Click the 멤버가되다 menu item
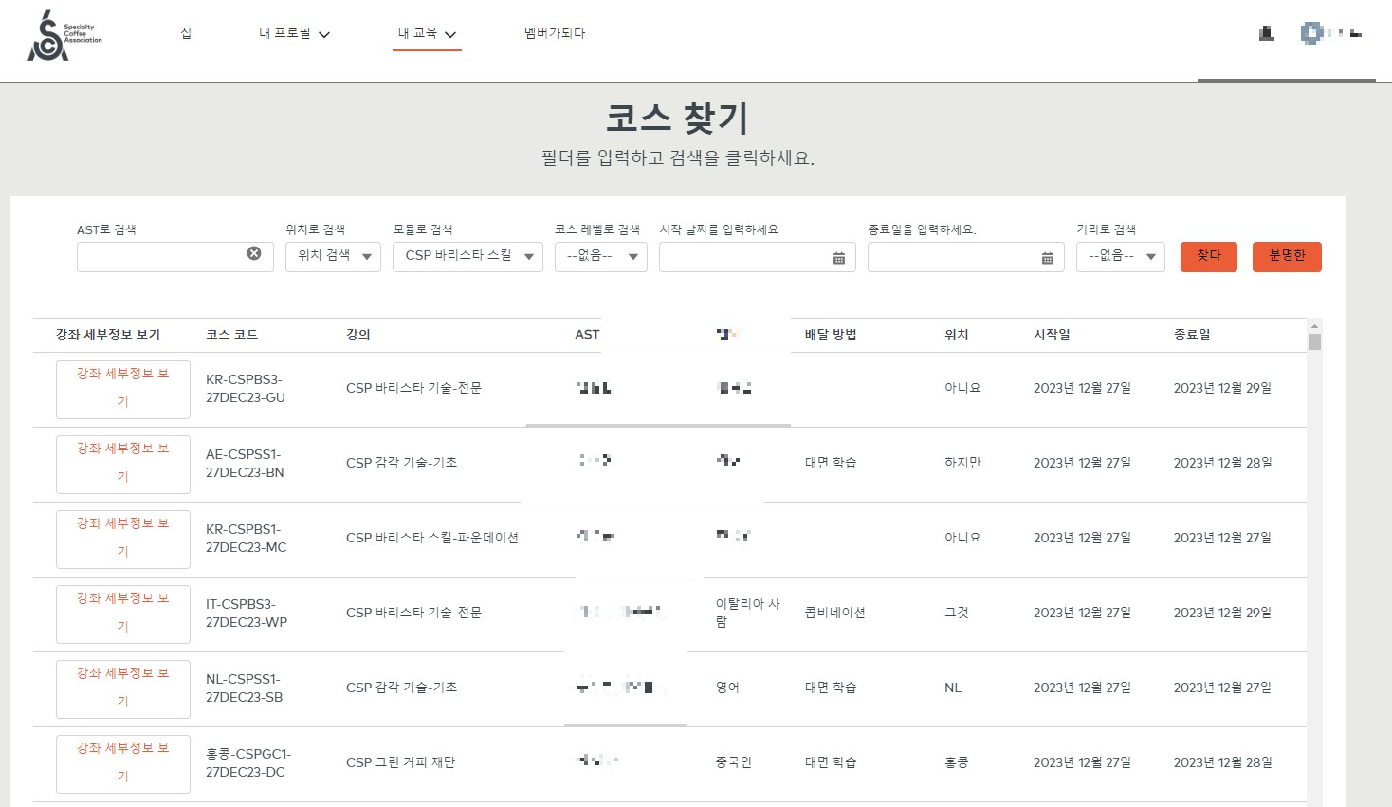 (553, 31)
